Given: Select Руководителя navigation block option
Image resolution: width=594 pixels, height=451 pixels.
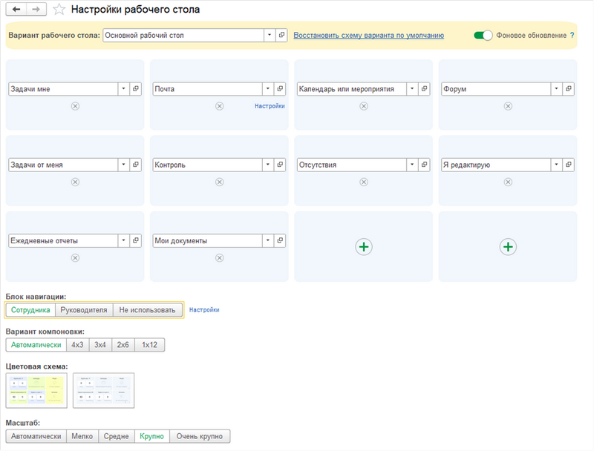Looking at the screenshot, I should (84, 310).
